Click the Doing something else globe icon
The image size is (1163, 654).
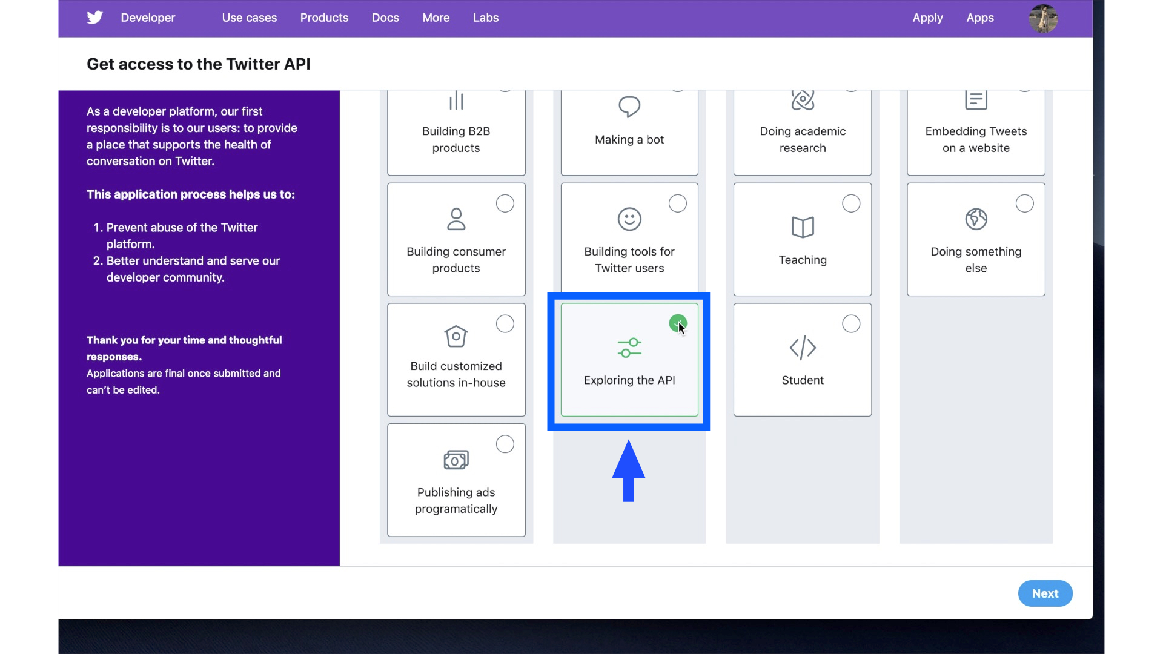976,219
